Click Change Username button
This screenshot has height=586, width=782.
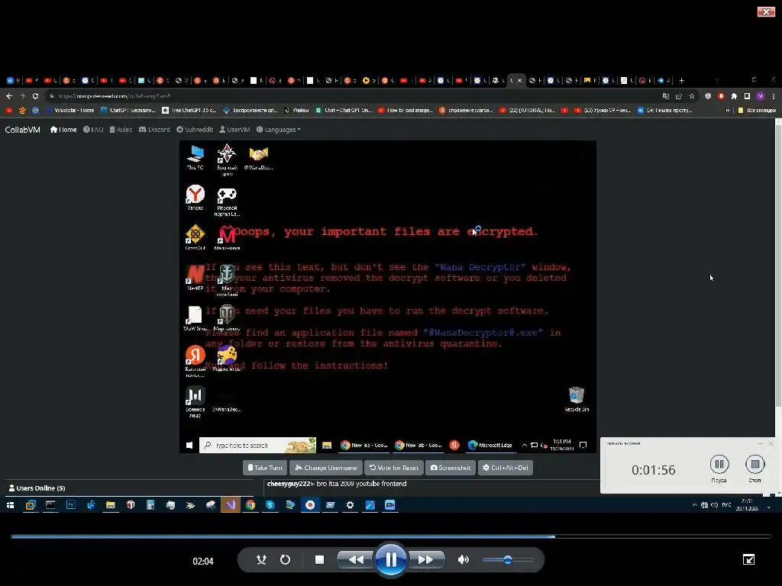click(325, 468)
